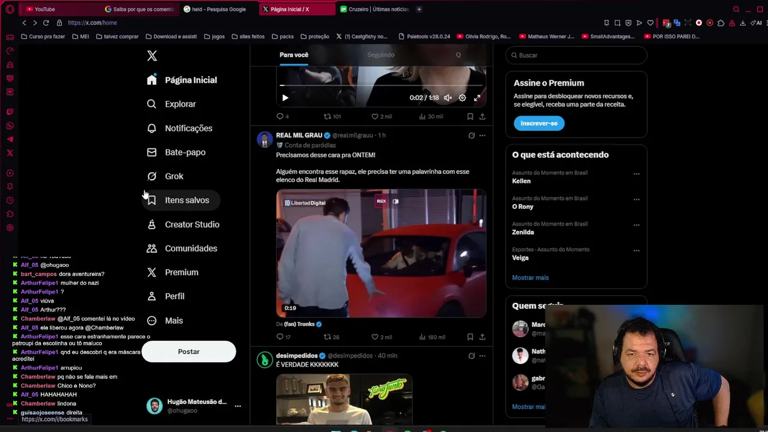The width and height of the screenshot is (768, 432).
Task: Bookmark the REAL MIL GRAU post
Action: (x=470, y=337)
